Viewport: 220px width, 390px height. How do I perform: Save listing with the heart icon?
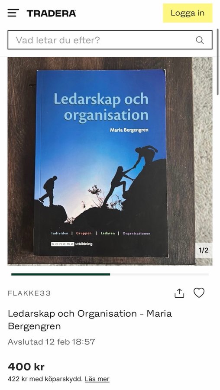[x=199, y=293]
